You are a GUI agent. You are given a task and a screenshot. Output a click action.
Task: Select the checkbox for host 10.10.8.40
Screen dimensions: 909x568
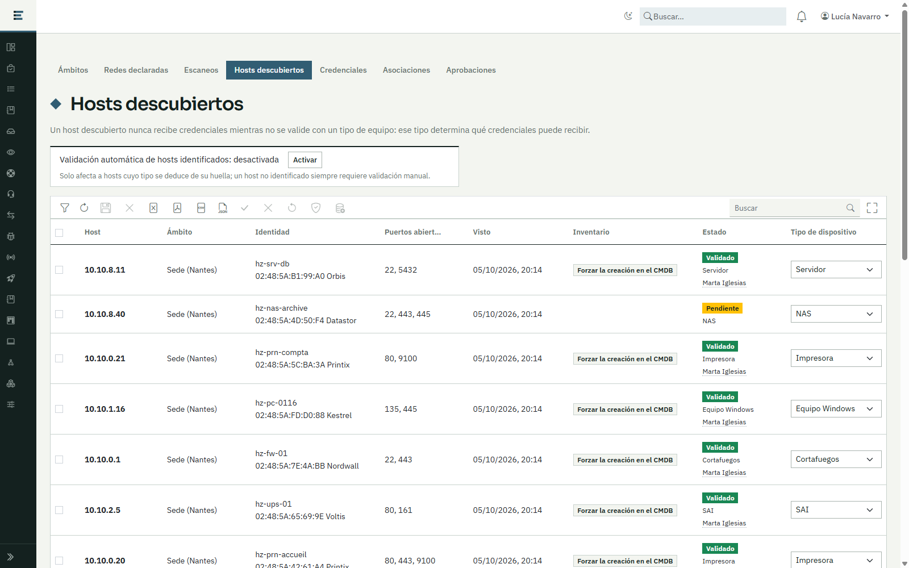[59, 314]
